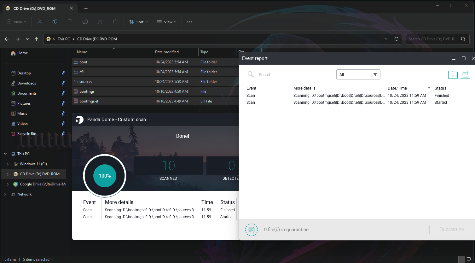Viewport: 475px width, 263px height.
Task: Click the Event report print icon
Action: [x=466, y=75]
